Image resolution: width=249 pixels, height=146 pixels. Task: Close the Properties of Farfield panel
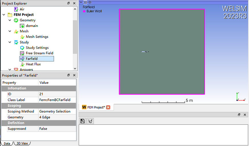(x=74, y=75)
